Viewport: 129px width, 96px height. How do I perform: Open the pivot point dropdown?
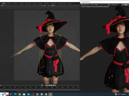50,6
